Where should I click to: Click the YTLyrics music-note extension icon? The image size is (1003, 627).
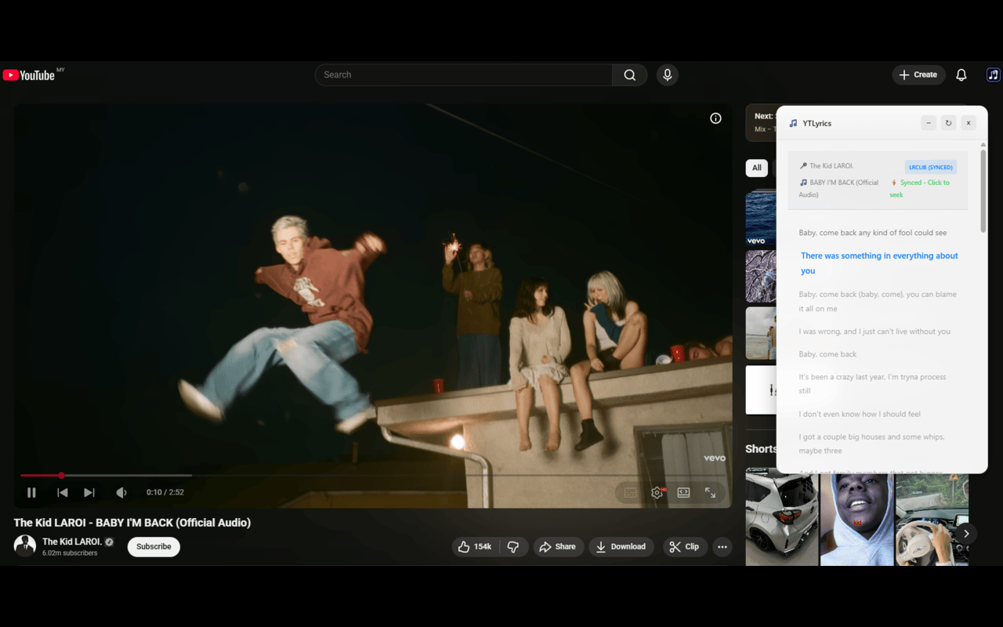[993, 74]
